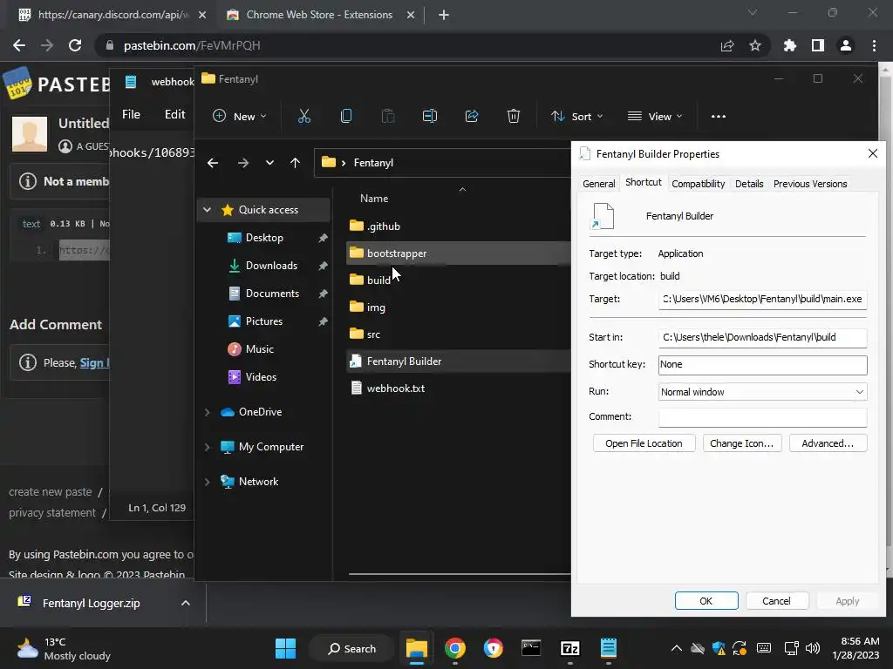Image resolution: width=893 pixels, height=669 pixels.
Task: Switch to the Compatibility tab
Action: coord(699,184)
